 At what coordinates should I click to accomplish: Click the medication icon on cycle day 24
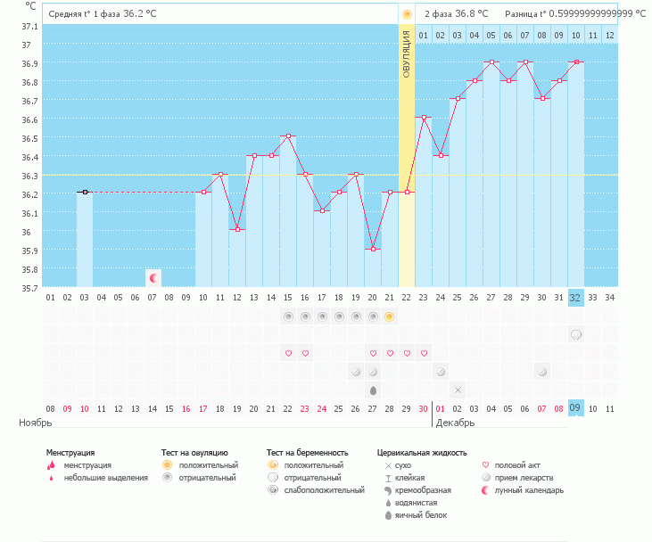[441, 371]
